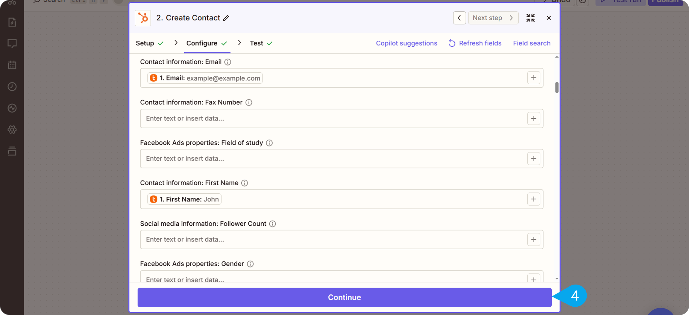Switch to the Test tab

[x=257, y=43]
